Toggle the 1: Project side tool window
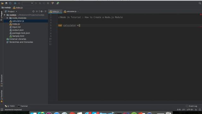The width and height of the screenshot is (202, 114). tap(2, 16)
